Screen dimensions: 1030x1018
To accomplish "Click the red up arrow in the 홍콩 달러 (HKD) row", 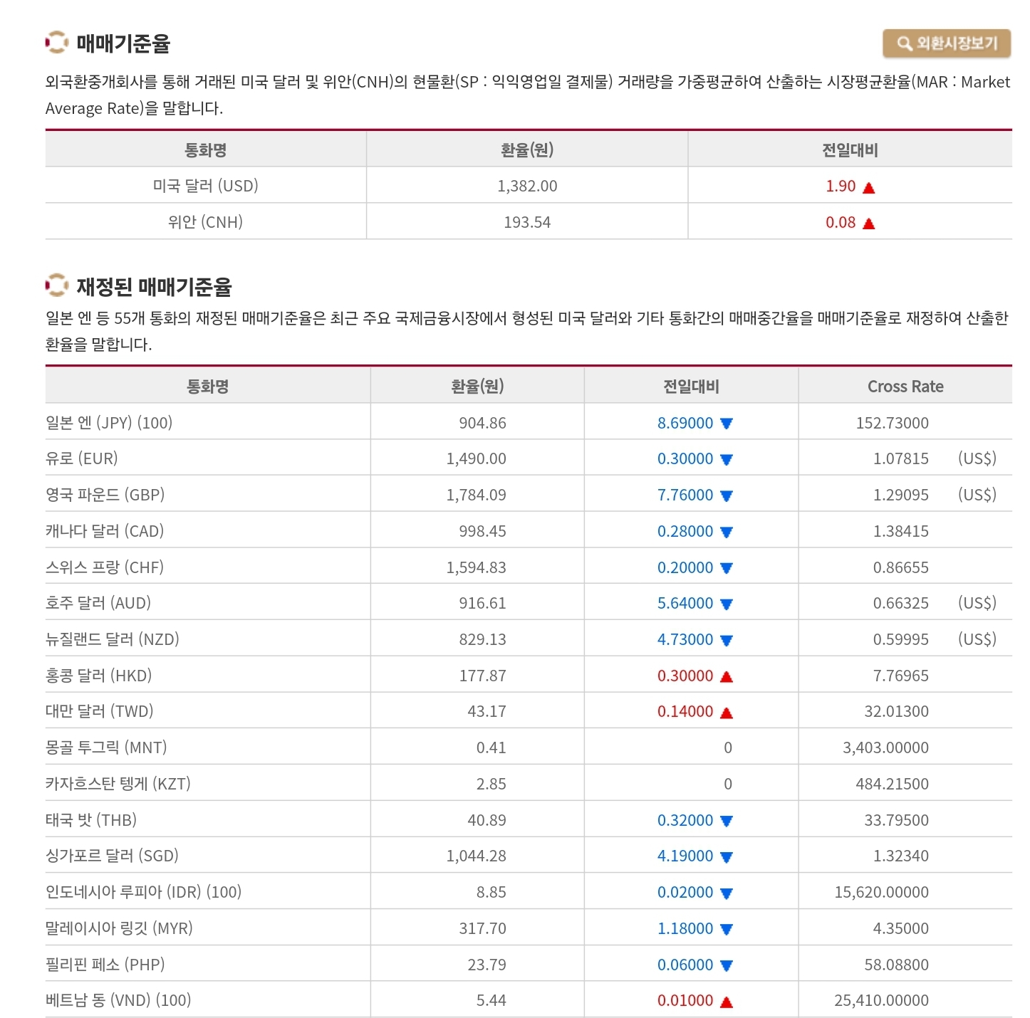I will point(727,676).
